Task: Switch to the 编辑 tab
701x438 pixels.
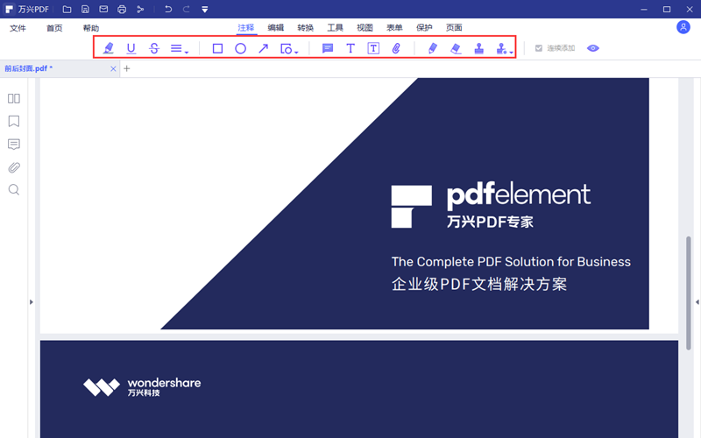Action: (x=275, y=28)
